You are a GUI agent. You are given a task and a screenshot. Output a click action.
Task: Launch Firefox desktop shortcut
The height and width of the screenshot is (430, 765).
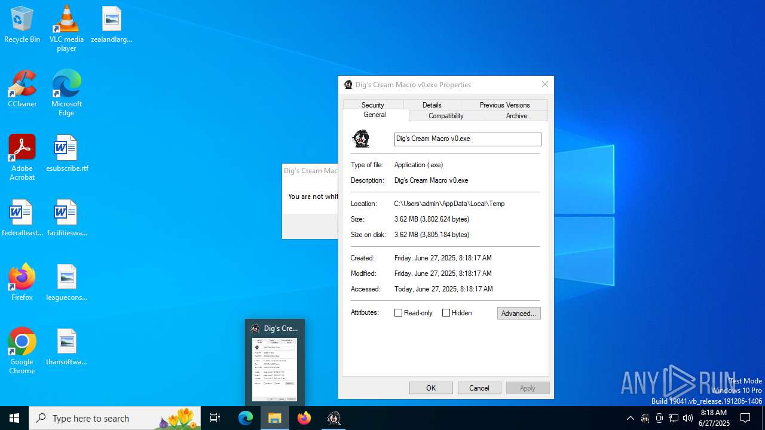(22, 282)
